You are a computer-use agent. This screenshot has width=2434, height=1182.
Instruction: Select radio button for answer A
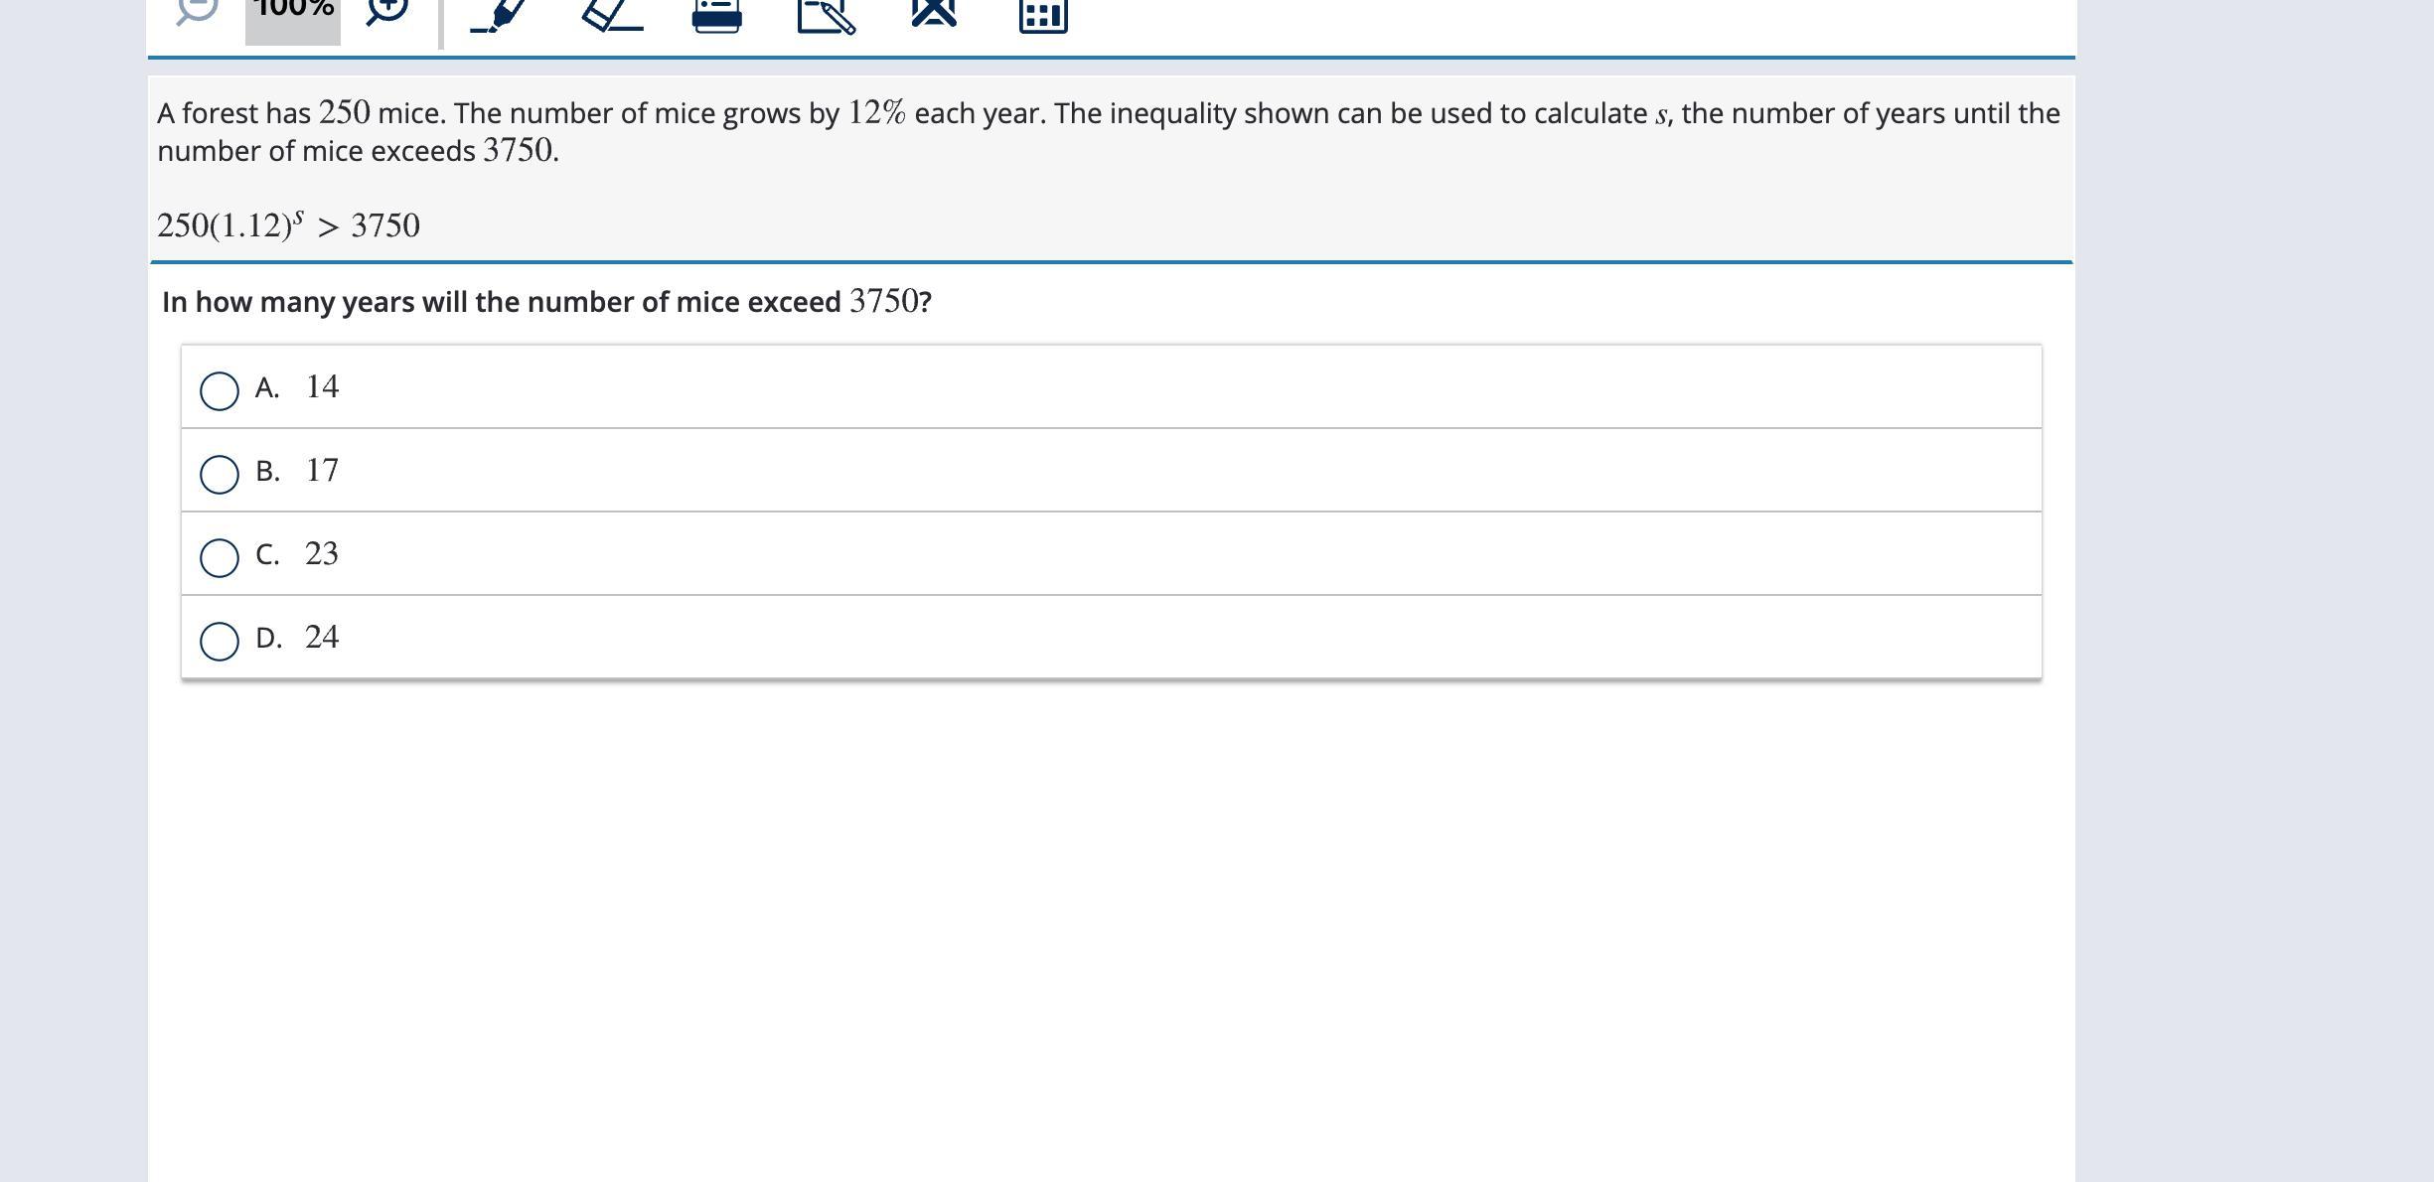point(220,391)
